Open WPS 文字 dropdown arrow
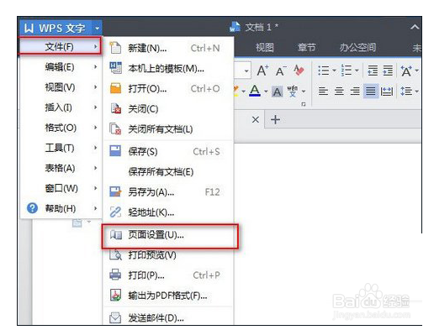This screenshot has height=330, width=434. (97, 28)
